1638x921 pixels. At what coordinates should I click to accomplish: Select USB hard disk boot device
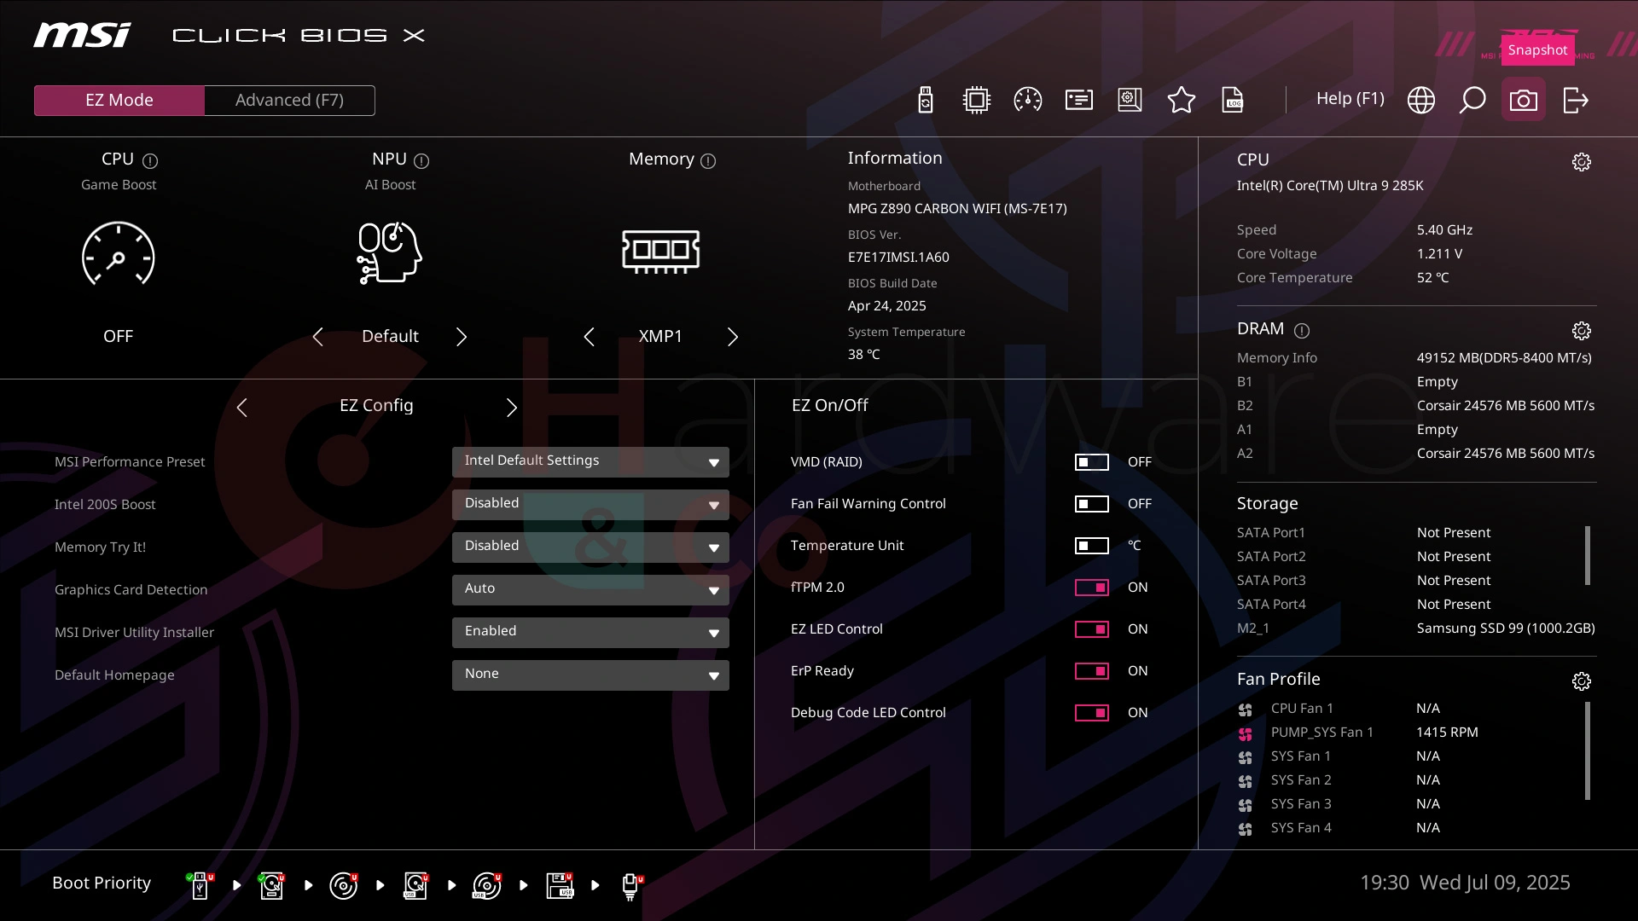415,885
